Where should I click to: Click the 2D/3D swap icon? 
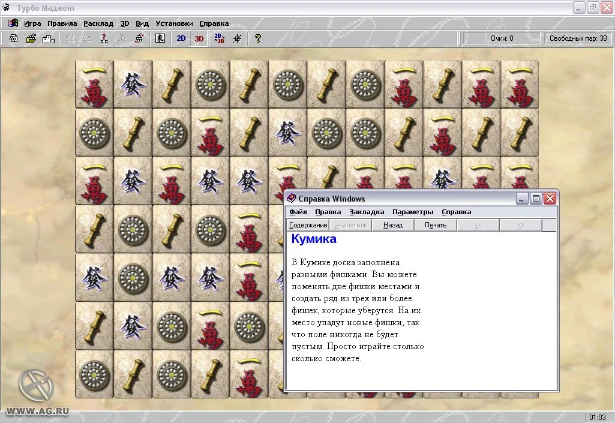(219, 38)
